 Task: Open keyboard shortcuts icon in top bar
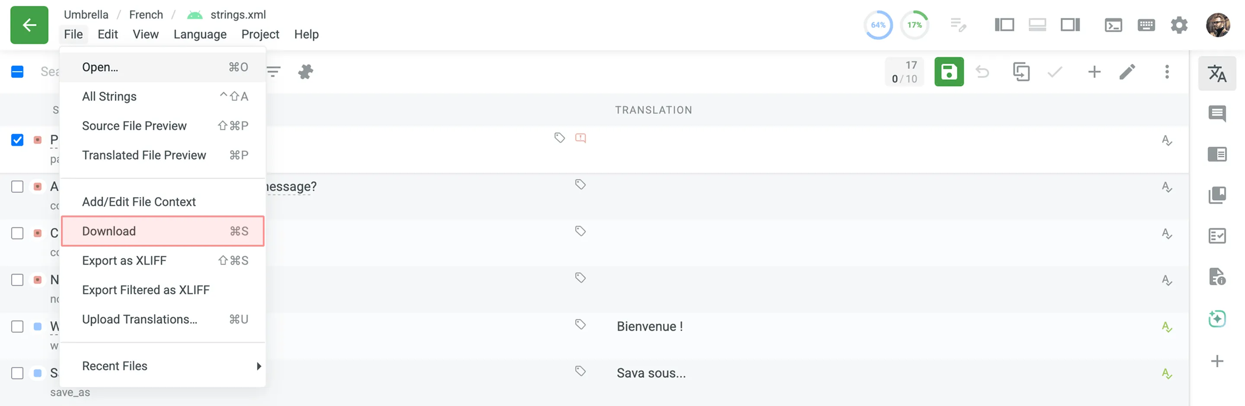point(1146,25)
